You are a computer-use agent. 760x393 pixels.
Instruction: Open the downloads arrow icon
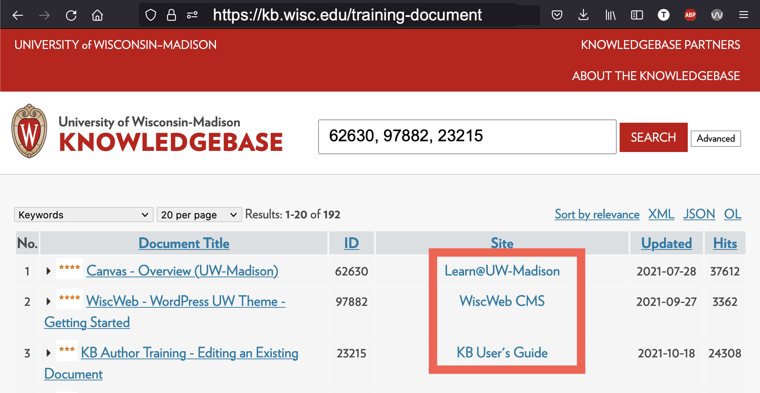(583, 15)
